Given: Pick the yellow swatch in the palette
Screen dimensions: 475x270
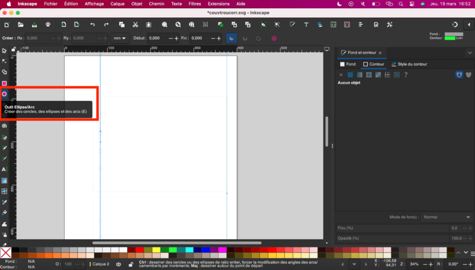Looking at the screenshot, I should [x=156, y=250].
